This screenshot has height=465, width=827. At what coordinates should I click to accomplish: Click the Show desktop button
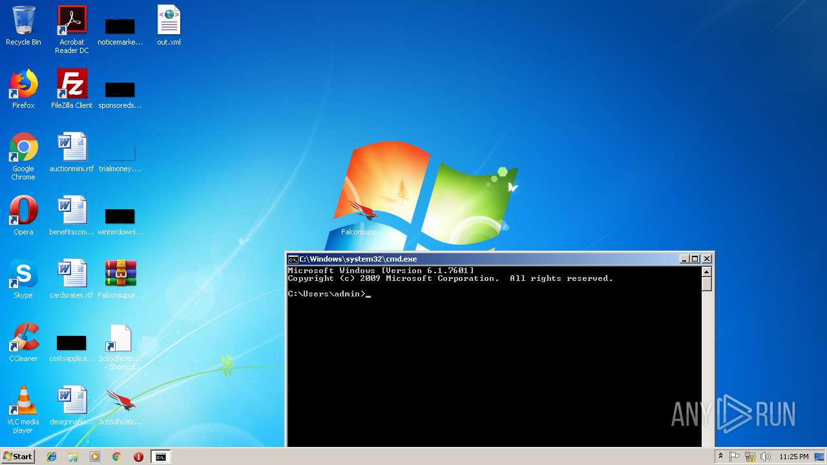point(821,457)
